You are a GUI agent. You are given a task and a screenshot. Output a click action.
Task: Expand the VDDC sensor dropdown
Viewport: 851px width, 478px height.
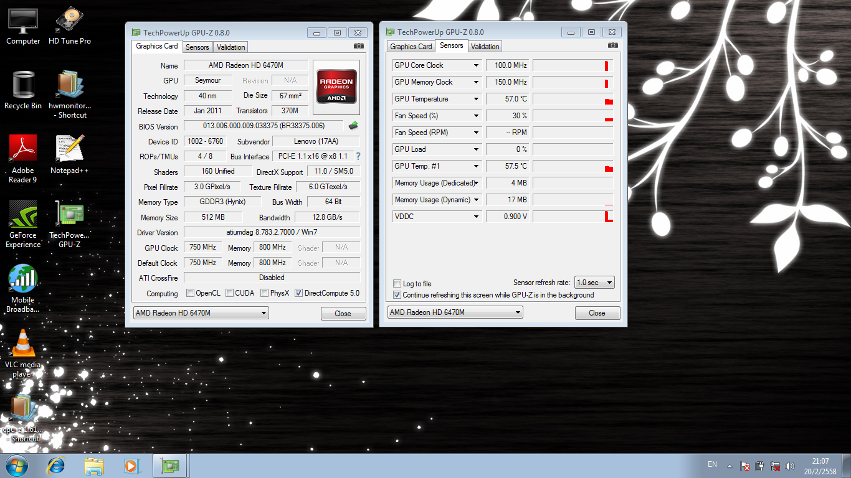pos(476,217)
